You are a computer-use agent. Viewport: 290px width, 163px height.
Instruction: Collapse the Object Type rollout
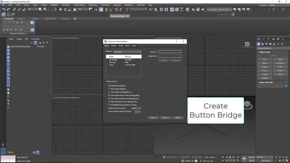(x=258, y=52)
